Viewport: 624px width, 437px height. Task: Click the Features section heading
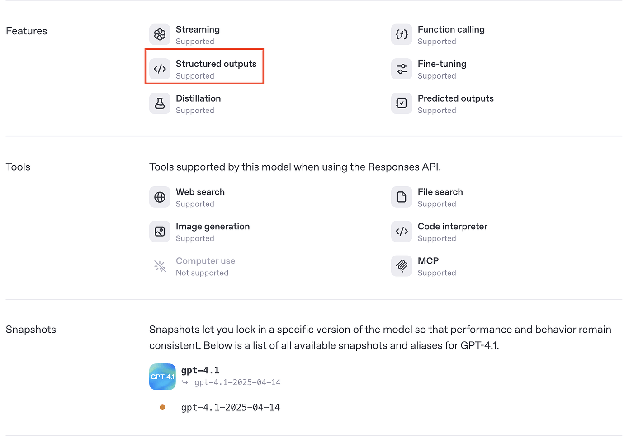pos(26,31)
